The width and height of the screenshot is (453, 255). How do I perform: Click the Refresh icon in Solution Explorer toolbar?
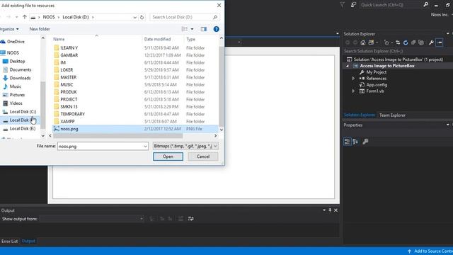tap(406, 42)
